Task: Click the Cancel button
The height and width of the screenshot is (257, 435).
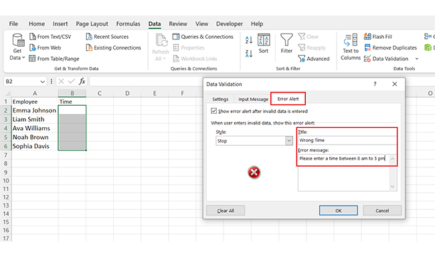Action: click(x=382, y=211)
